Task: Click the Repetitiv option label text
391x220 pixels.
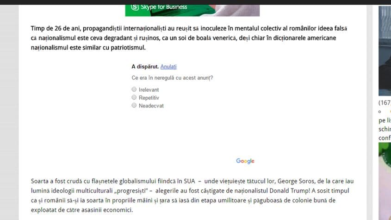Action: pyautogui.click(x=149, y=98)
